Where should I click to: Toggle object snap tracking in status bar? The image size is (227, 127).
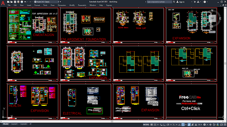tap(179, 125)
